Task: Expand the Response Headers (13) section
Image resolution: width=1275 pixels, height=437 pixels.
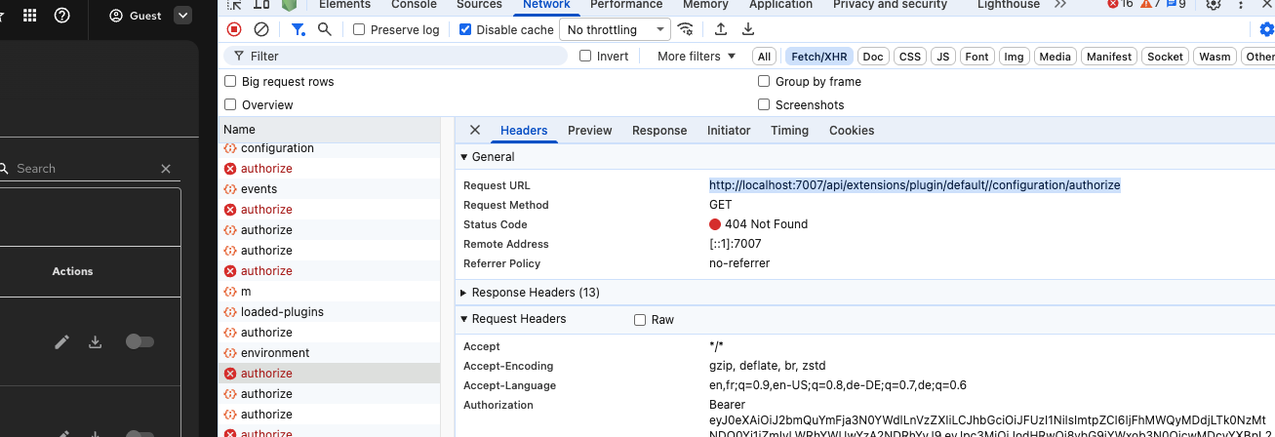Action: [x=535, y=293]
